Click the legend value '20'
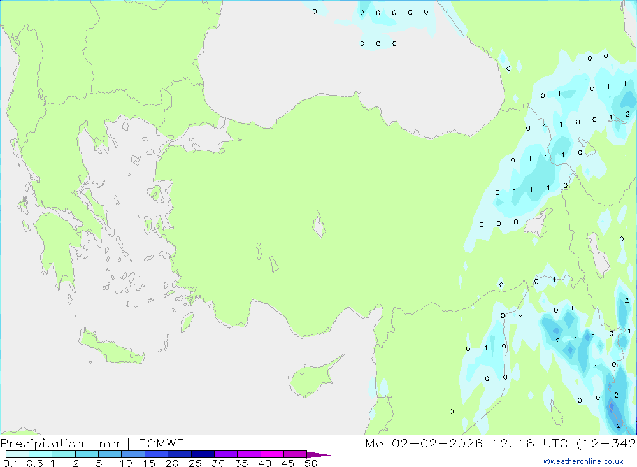 point(172,463)
